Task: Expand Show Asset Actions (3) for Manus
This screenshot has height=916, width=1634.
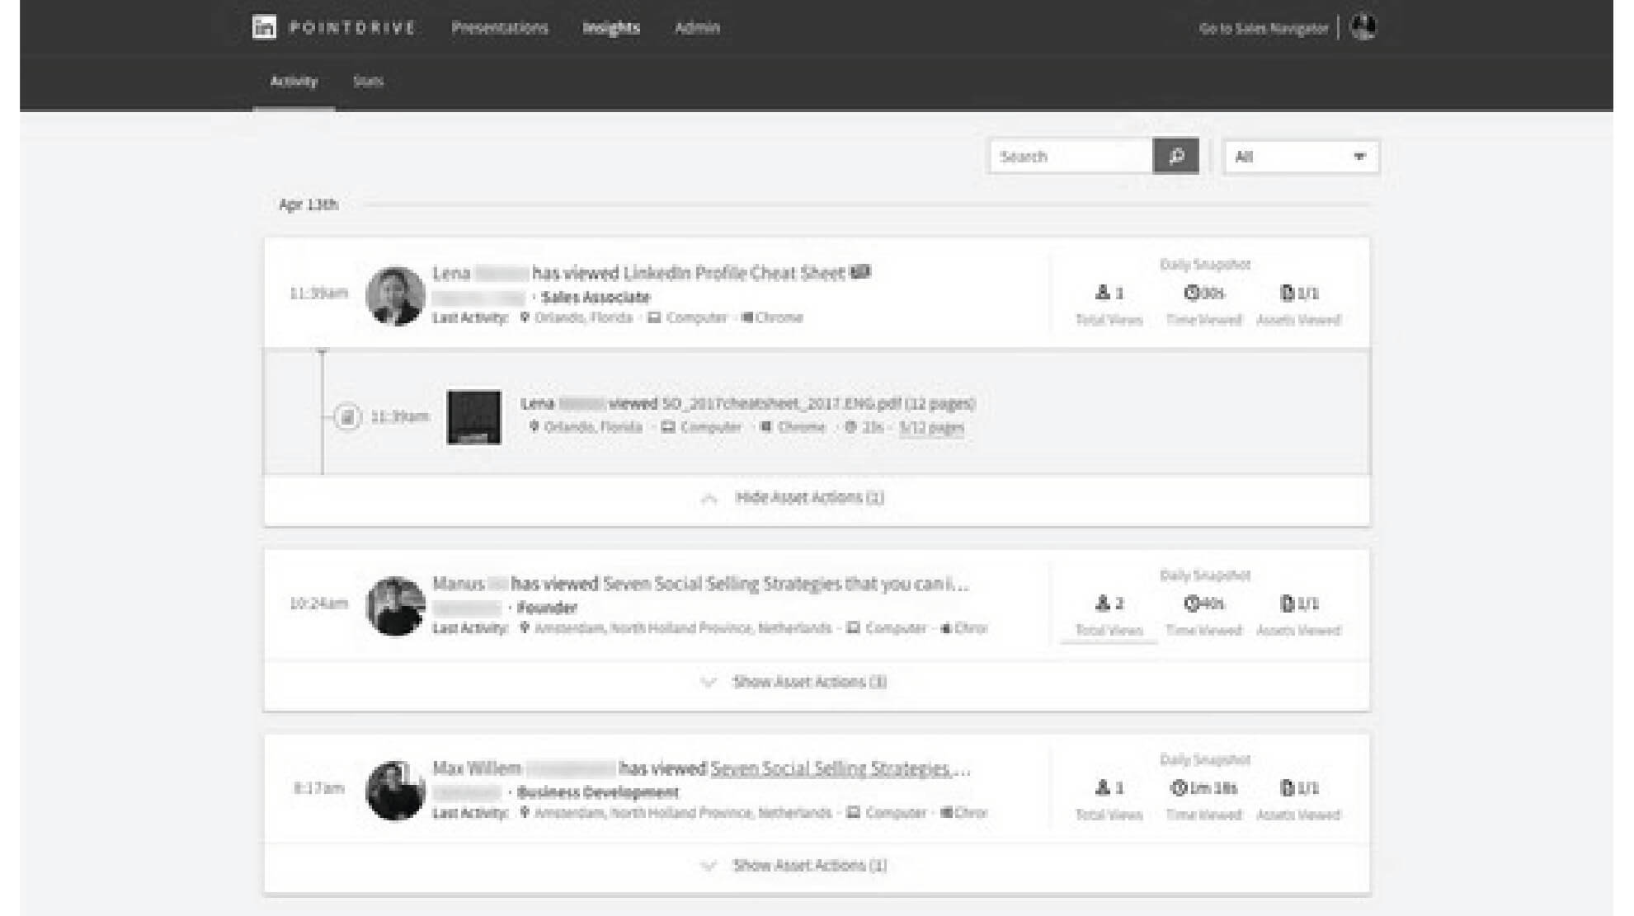Action: pos(808,682)
